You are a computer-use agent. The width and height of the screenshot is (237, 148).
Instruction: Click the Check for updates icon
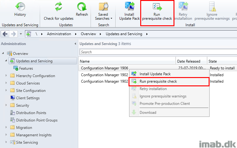[59, 7]
